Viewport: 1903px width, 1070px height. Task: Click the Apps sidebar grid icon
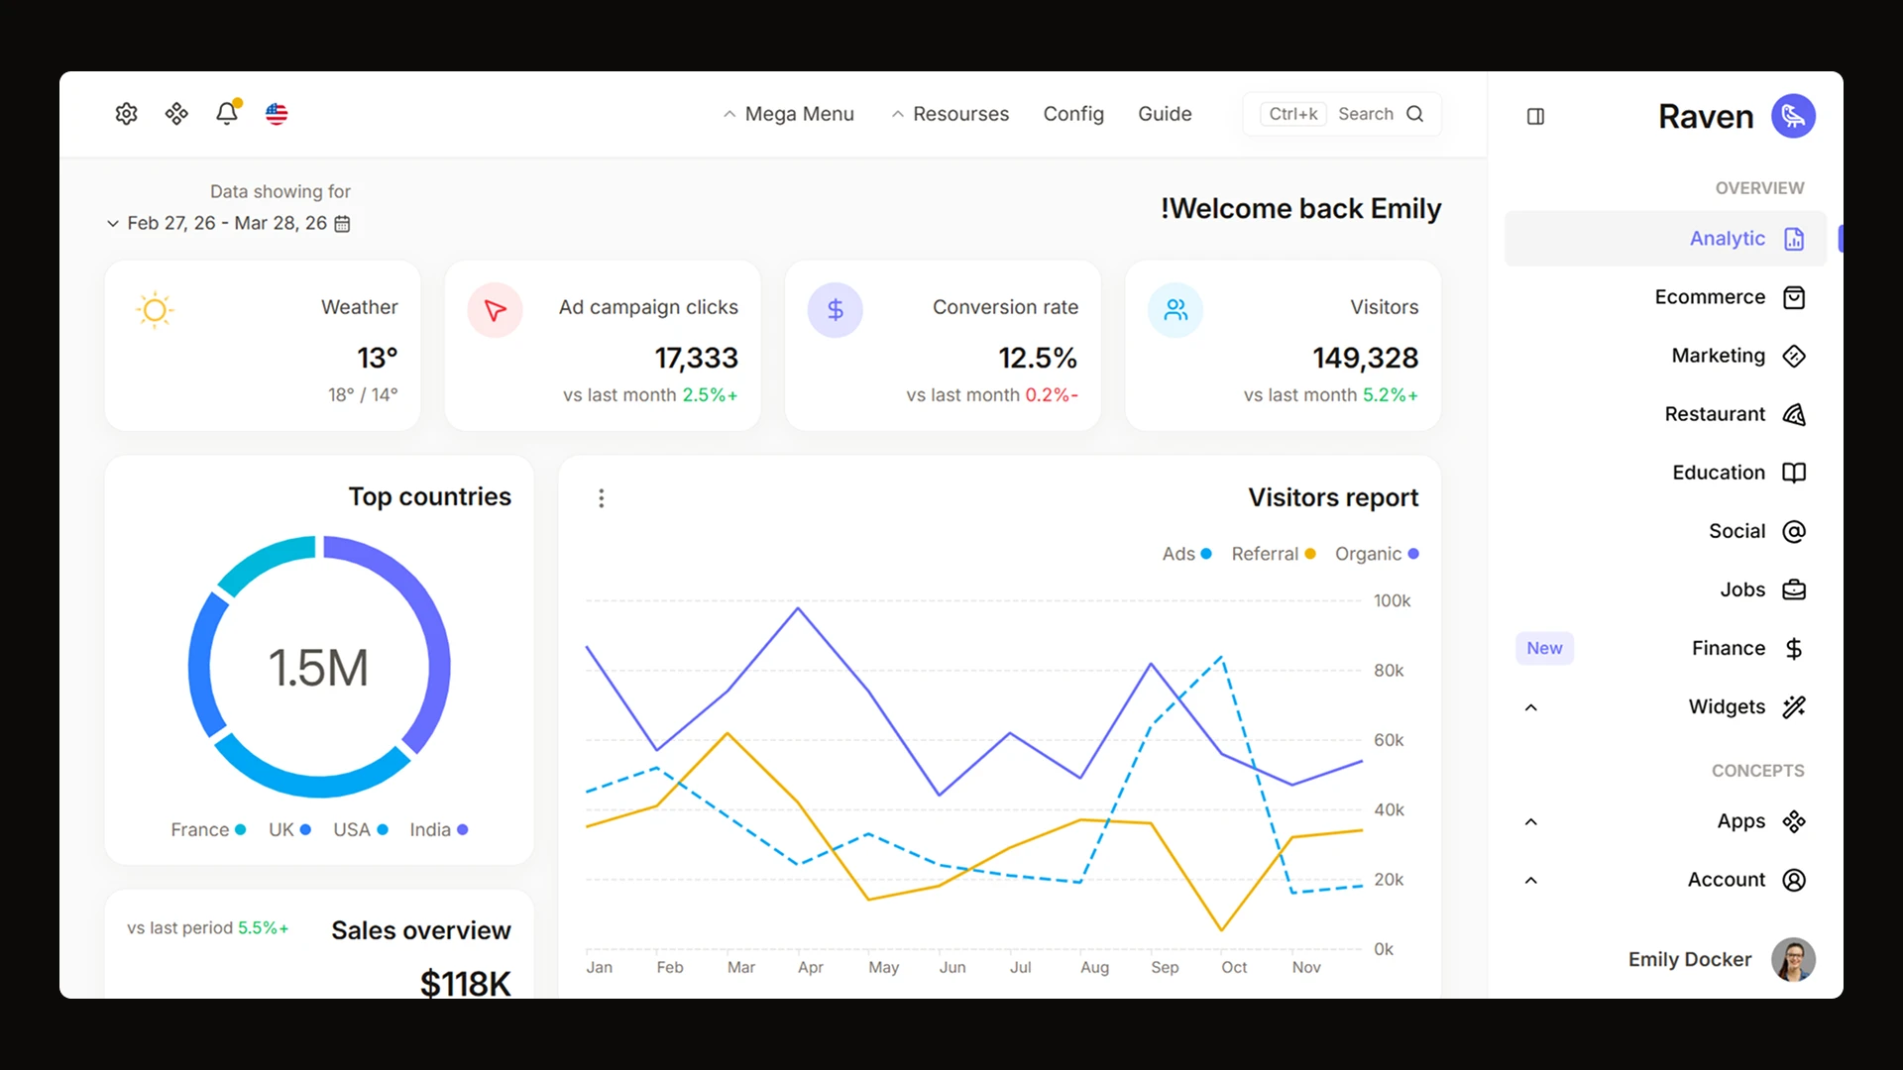[1794, 821]
